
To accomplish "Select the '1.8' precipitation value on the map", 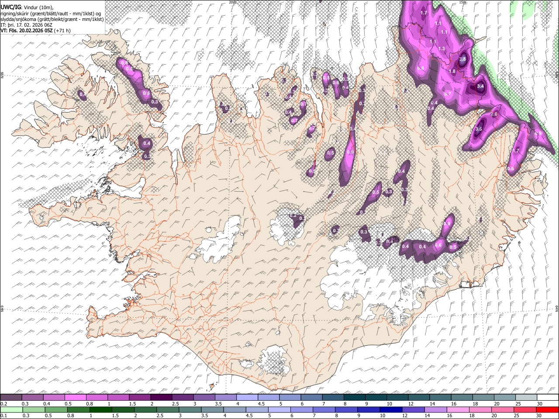I will pyautogui.click(x=452, y=72).
